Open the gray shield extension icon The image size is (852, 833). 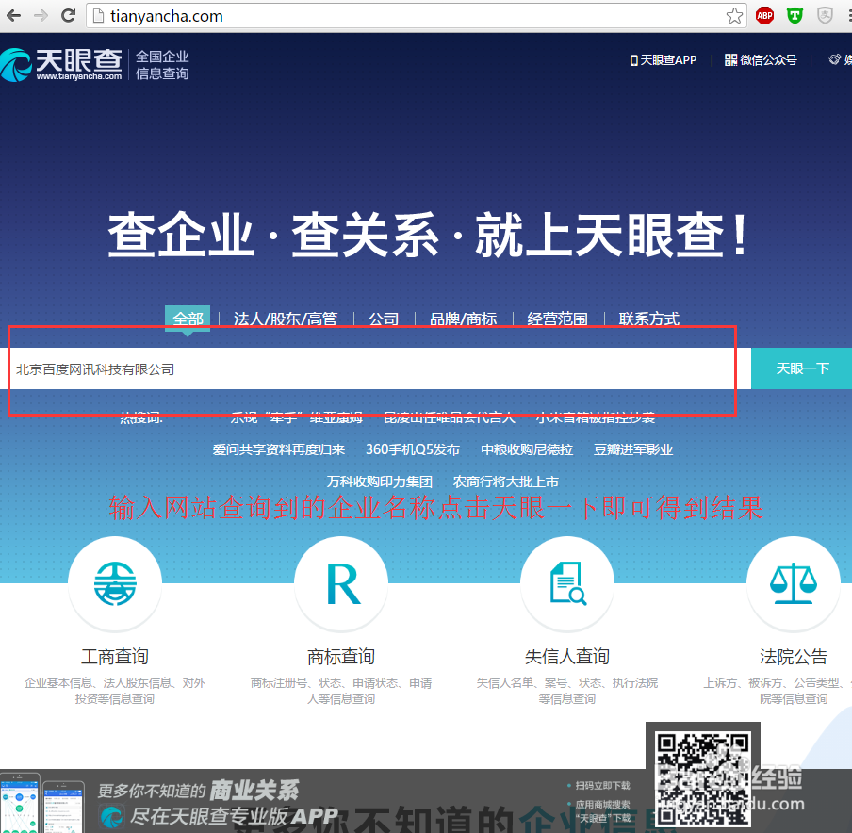(825, 16)
